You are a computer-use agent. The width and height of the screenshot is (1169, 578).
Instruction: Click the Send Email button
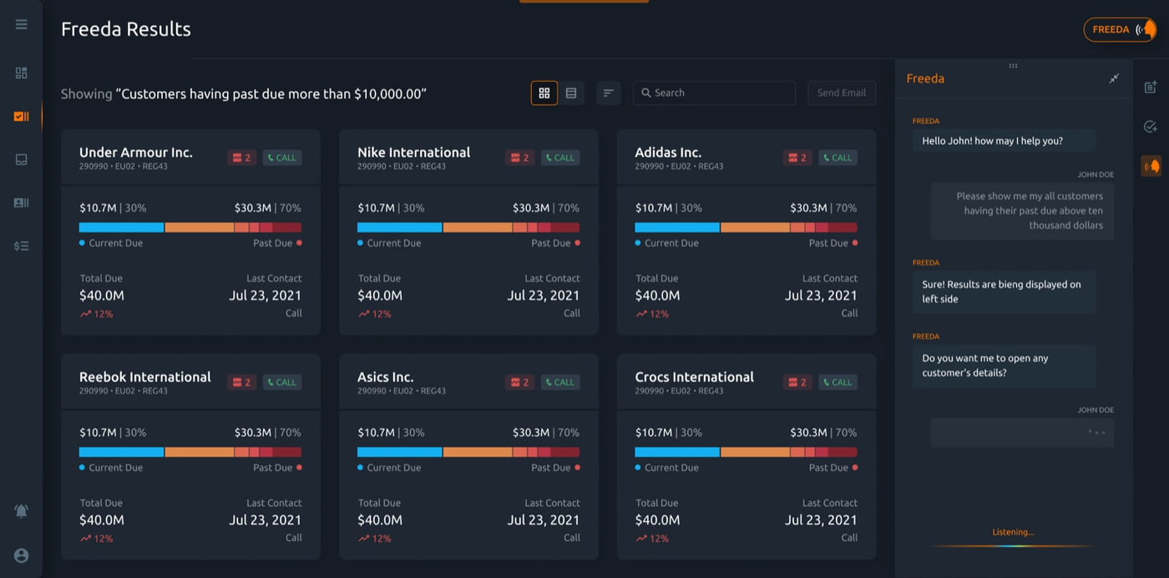tap(842, 93)
